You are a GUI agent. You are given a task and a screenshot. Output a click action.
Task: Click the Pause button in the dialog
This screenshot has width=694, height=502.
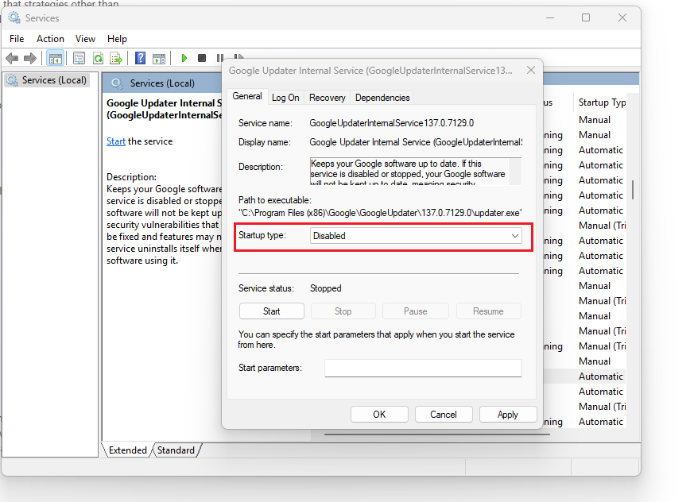(415, 311)
